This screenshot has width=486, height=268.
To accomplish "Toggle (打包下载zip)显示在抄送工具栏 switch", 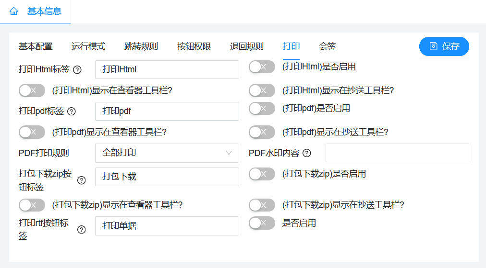I will (262, 205).
